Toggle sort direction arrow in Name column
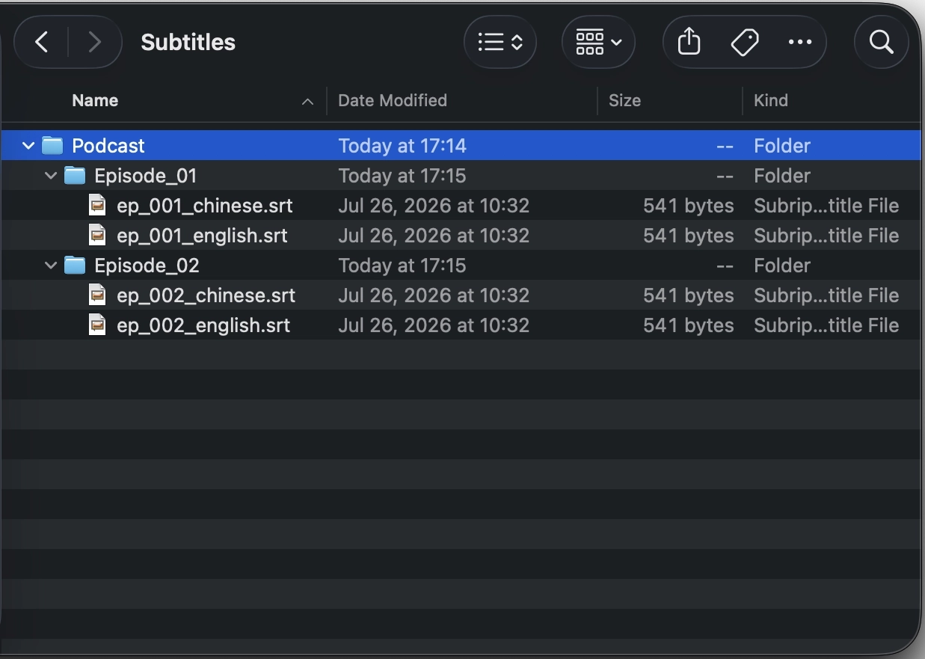The image size is (925, 659). pyautogui.click(x=307, y=102)
